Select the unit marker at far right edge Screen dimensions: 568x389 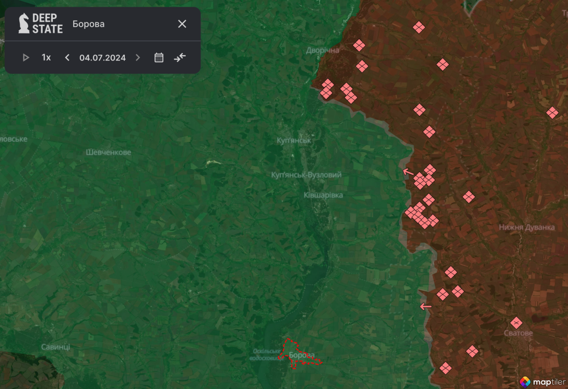coord(552,112)
